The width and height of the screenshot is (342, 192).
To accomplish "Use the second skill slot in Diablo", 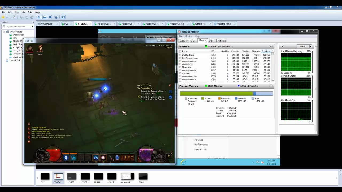I will tap(73, 158).
